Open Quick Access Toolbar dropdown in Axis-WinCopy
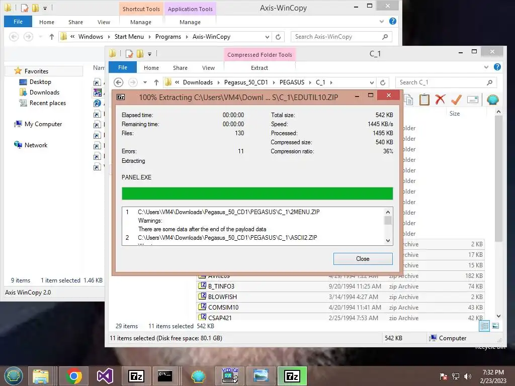This screenshot has width=515, height=386. click(x=45, y=8)
